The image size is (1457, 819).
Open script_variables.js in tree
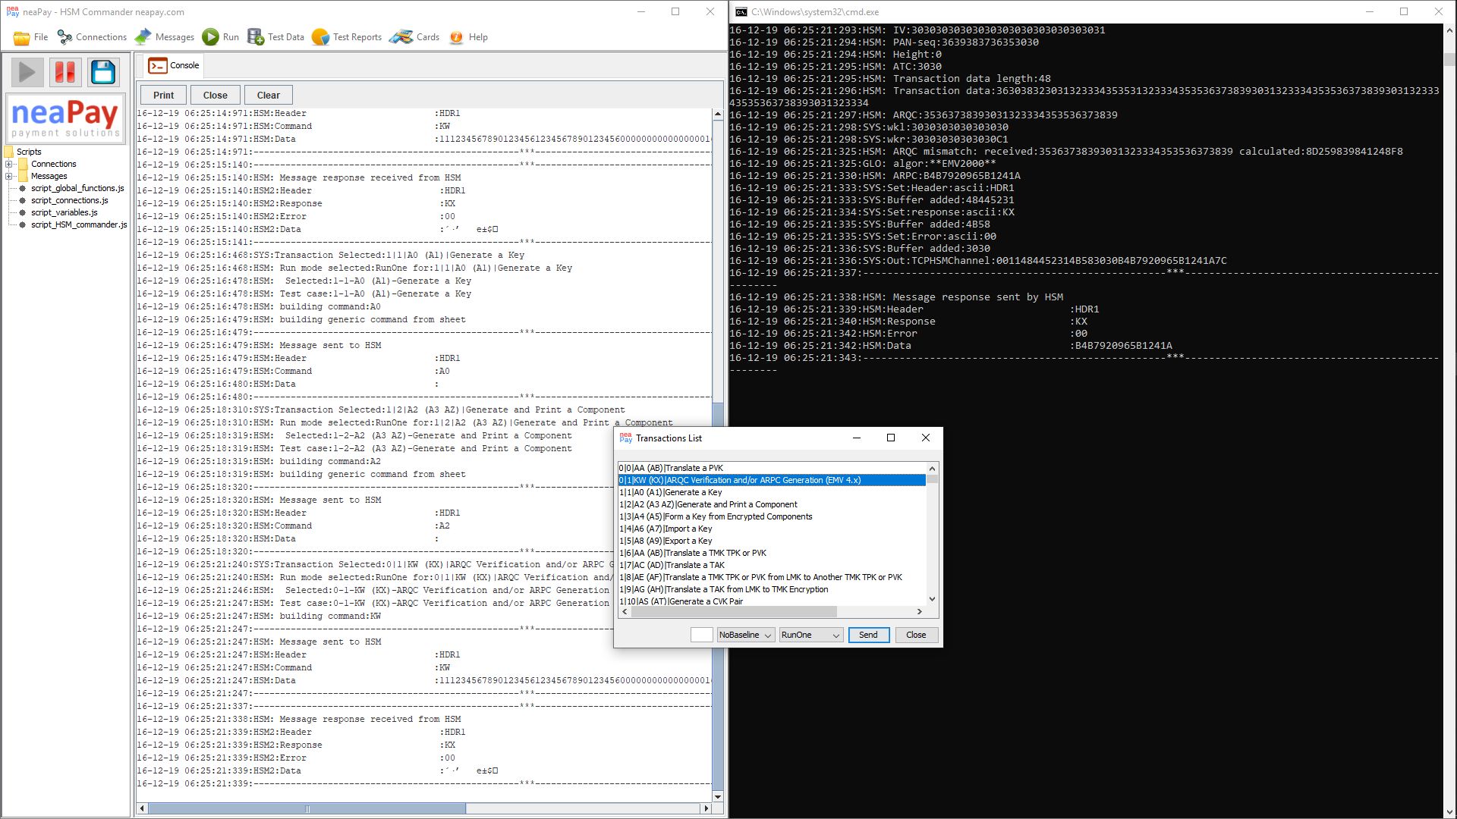[x=64, y=212]
